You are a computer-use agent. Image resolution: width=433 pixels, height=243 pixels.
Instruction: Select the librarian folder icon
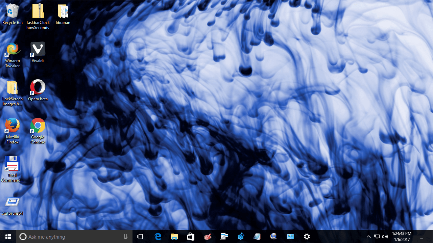pyautogui.click(x=63, y=14)
